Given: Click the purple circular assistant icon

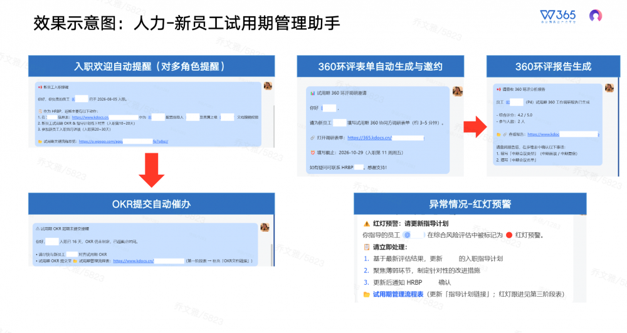Looking at the screenshot, I should tap(596, 16).
